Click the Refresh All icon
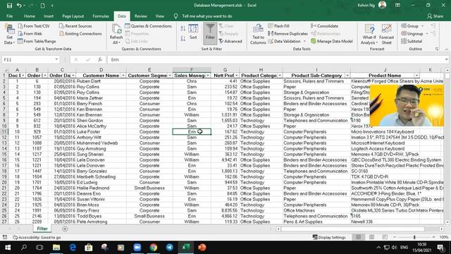Screen dimensions: 451x254 (x=116, y=35)
